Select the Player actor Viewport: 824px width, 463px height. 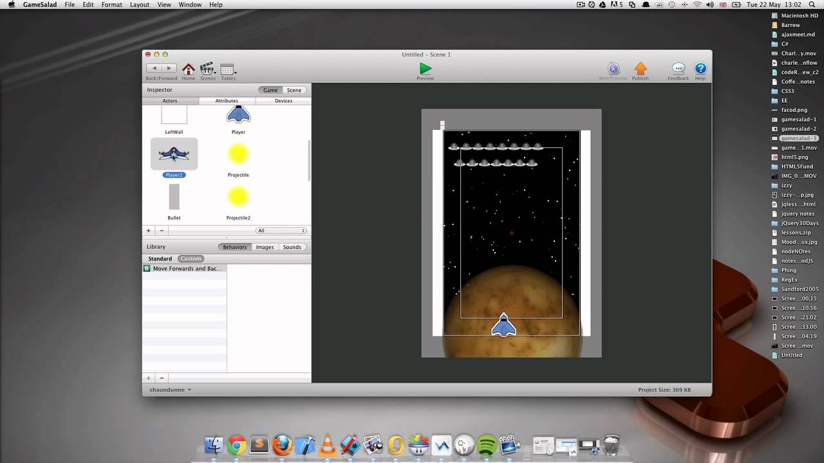238,120
